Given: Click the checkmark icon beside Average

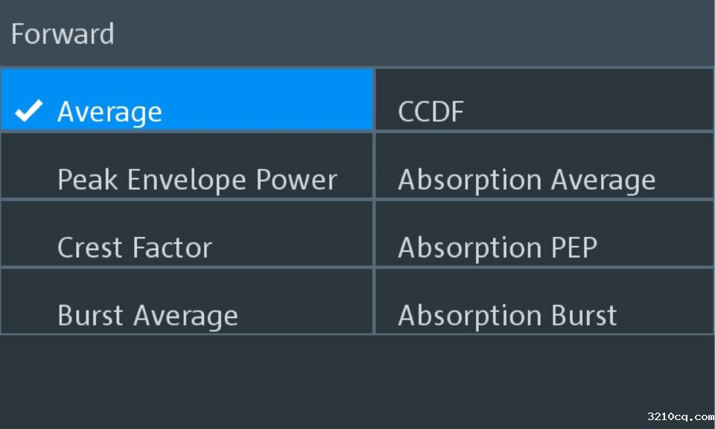Looking at the screenshot, I should 29,112.
